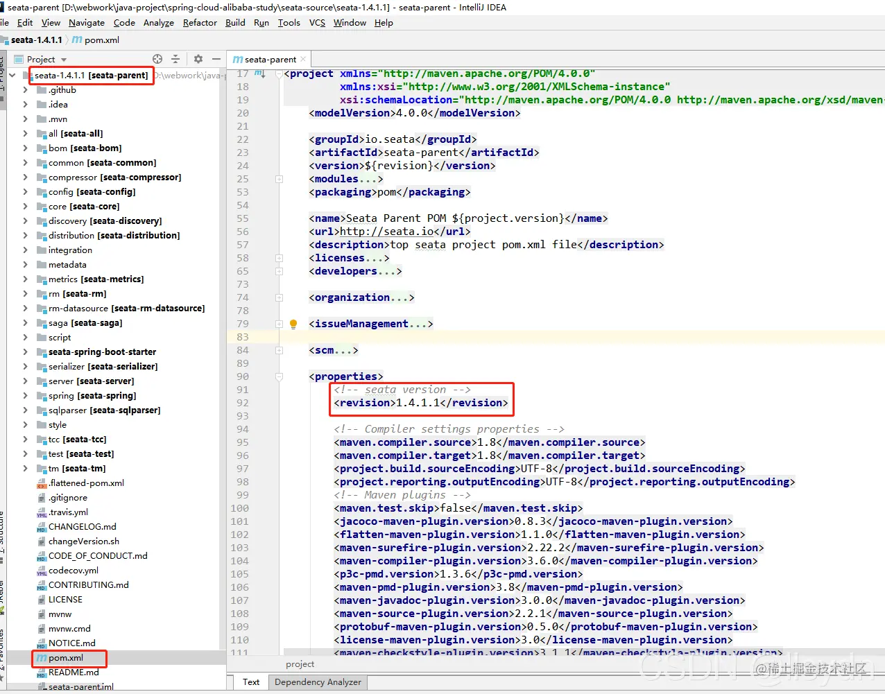Image resolution: width=885 pixels, height=694 pixels.
Task: Expand the folded modules block at line 25
Action: (x=279, y=179)
